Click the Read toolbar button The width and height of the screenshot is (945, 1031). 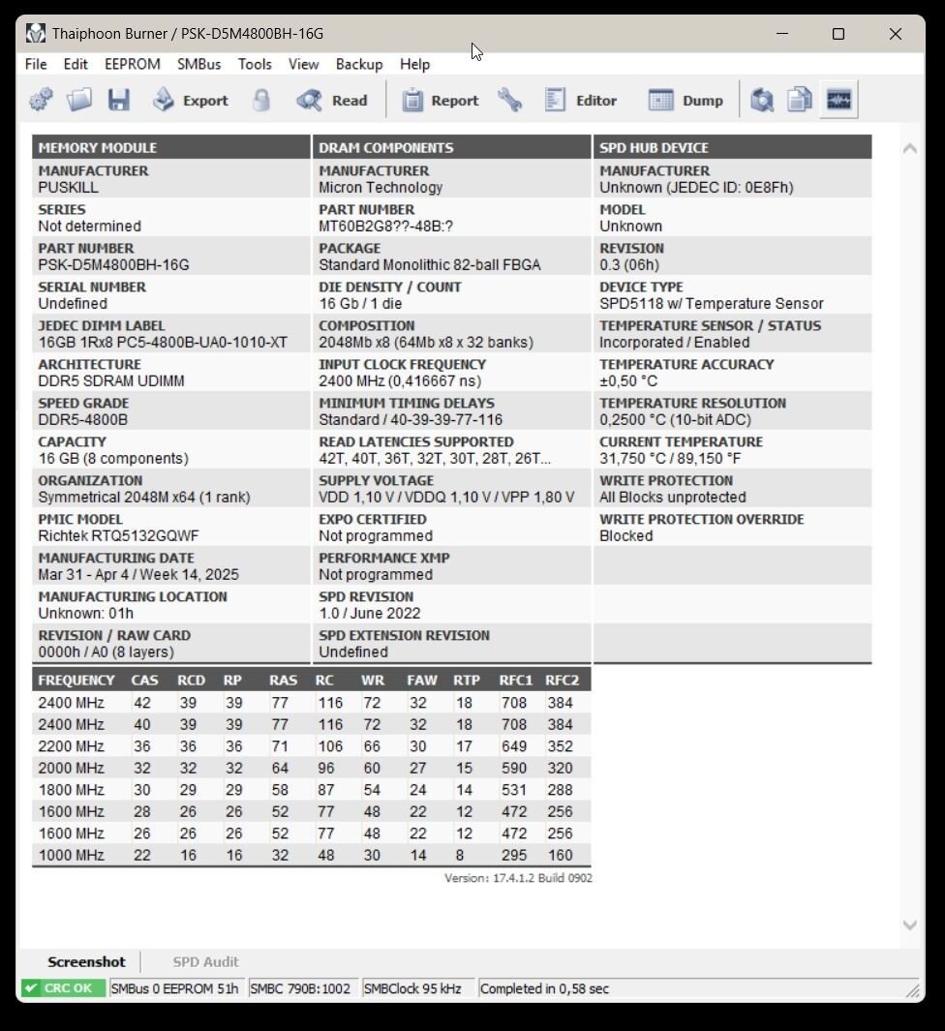click(x=332, y=100)
